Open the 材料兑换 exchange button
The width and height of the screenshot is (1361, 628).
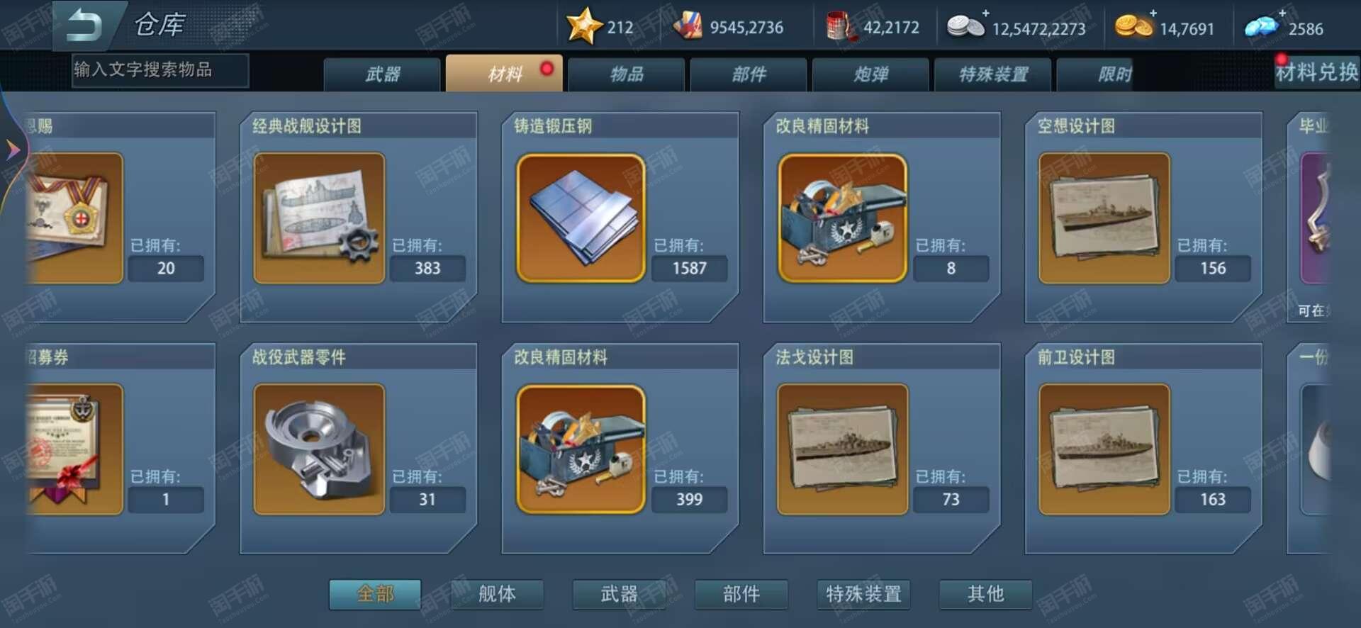click(1316, 72)
